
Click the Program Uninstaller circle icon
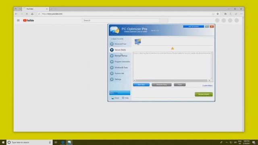pyautogui.click(x=112, y=62)
